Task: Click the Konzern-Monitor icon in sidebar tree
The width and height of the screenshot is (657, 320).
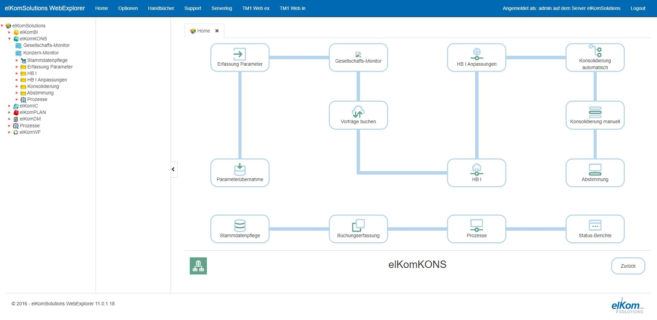Action: coord(18,53)
